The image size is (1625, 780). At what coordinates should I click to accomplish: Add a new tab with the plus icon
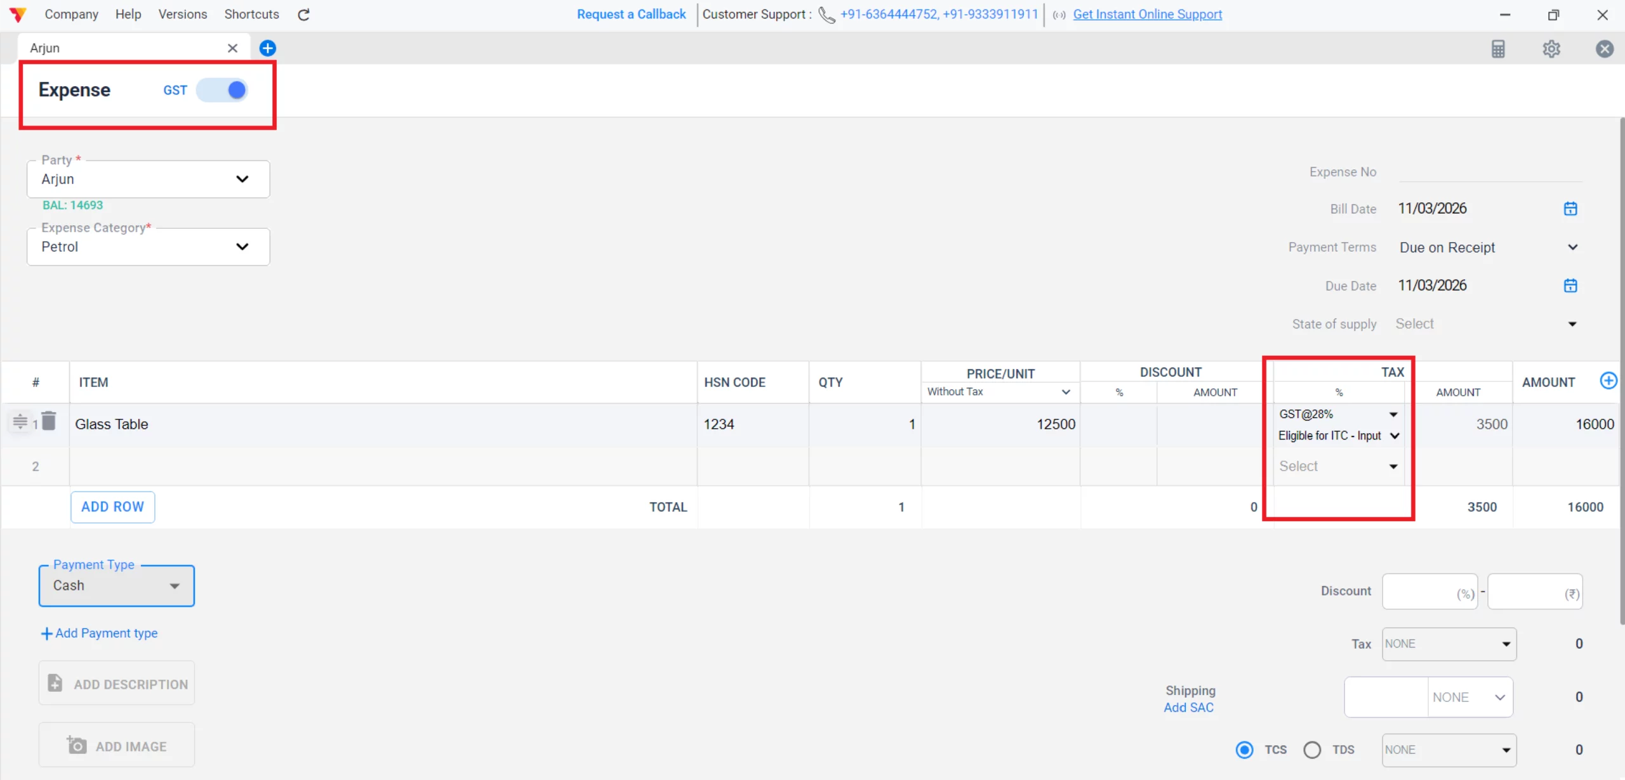point(268,48)
